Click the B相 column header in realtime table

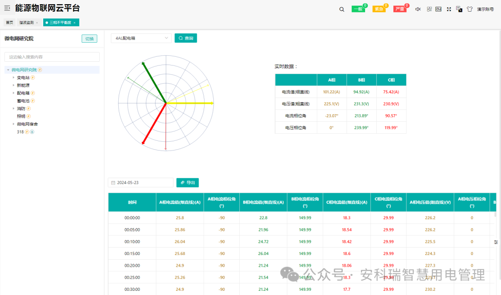point(361,80)
